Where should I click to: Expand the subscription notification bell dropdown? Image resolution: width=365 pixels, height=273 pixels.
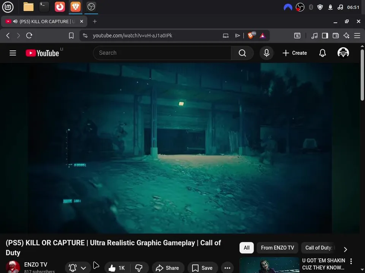[x=78, y=268]
